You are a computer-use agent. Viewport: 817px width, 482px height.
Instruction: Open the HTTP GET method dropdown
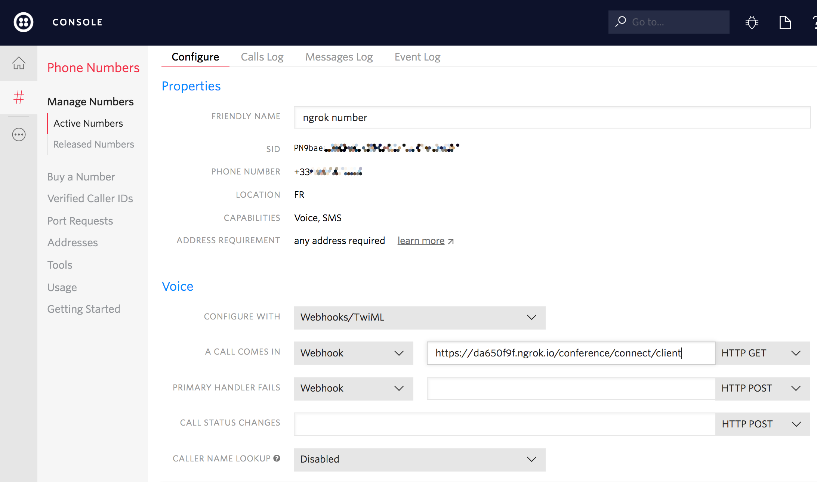click(762, 353)
